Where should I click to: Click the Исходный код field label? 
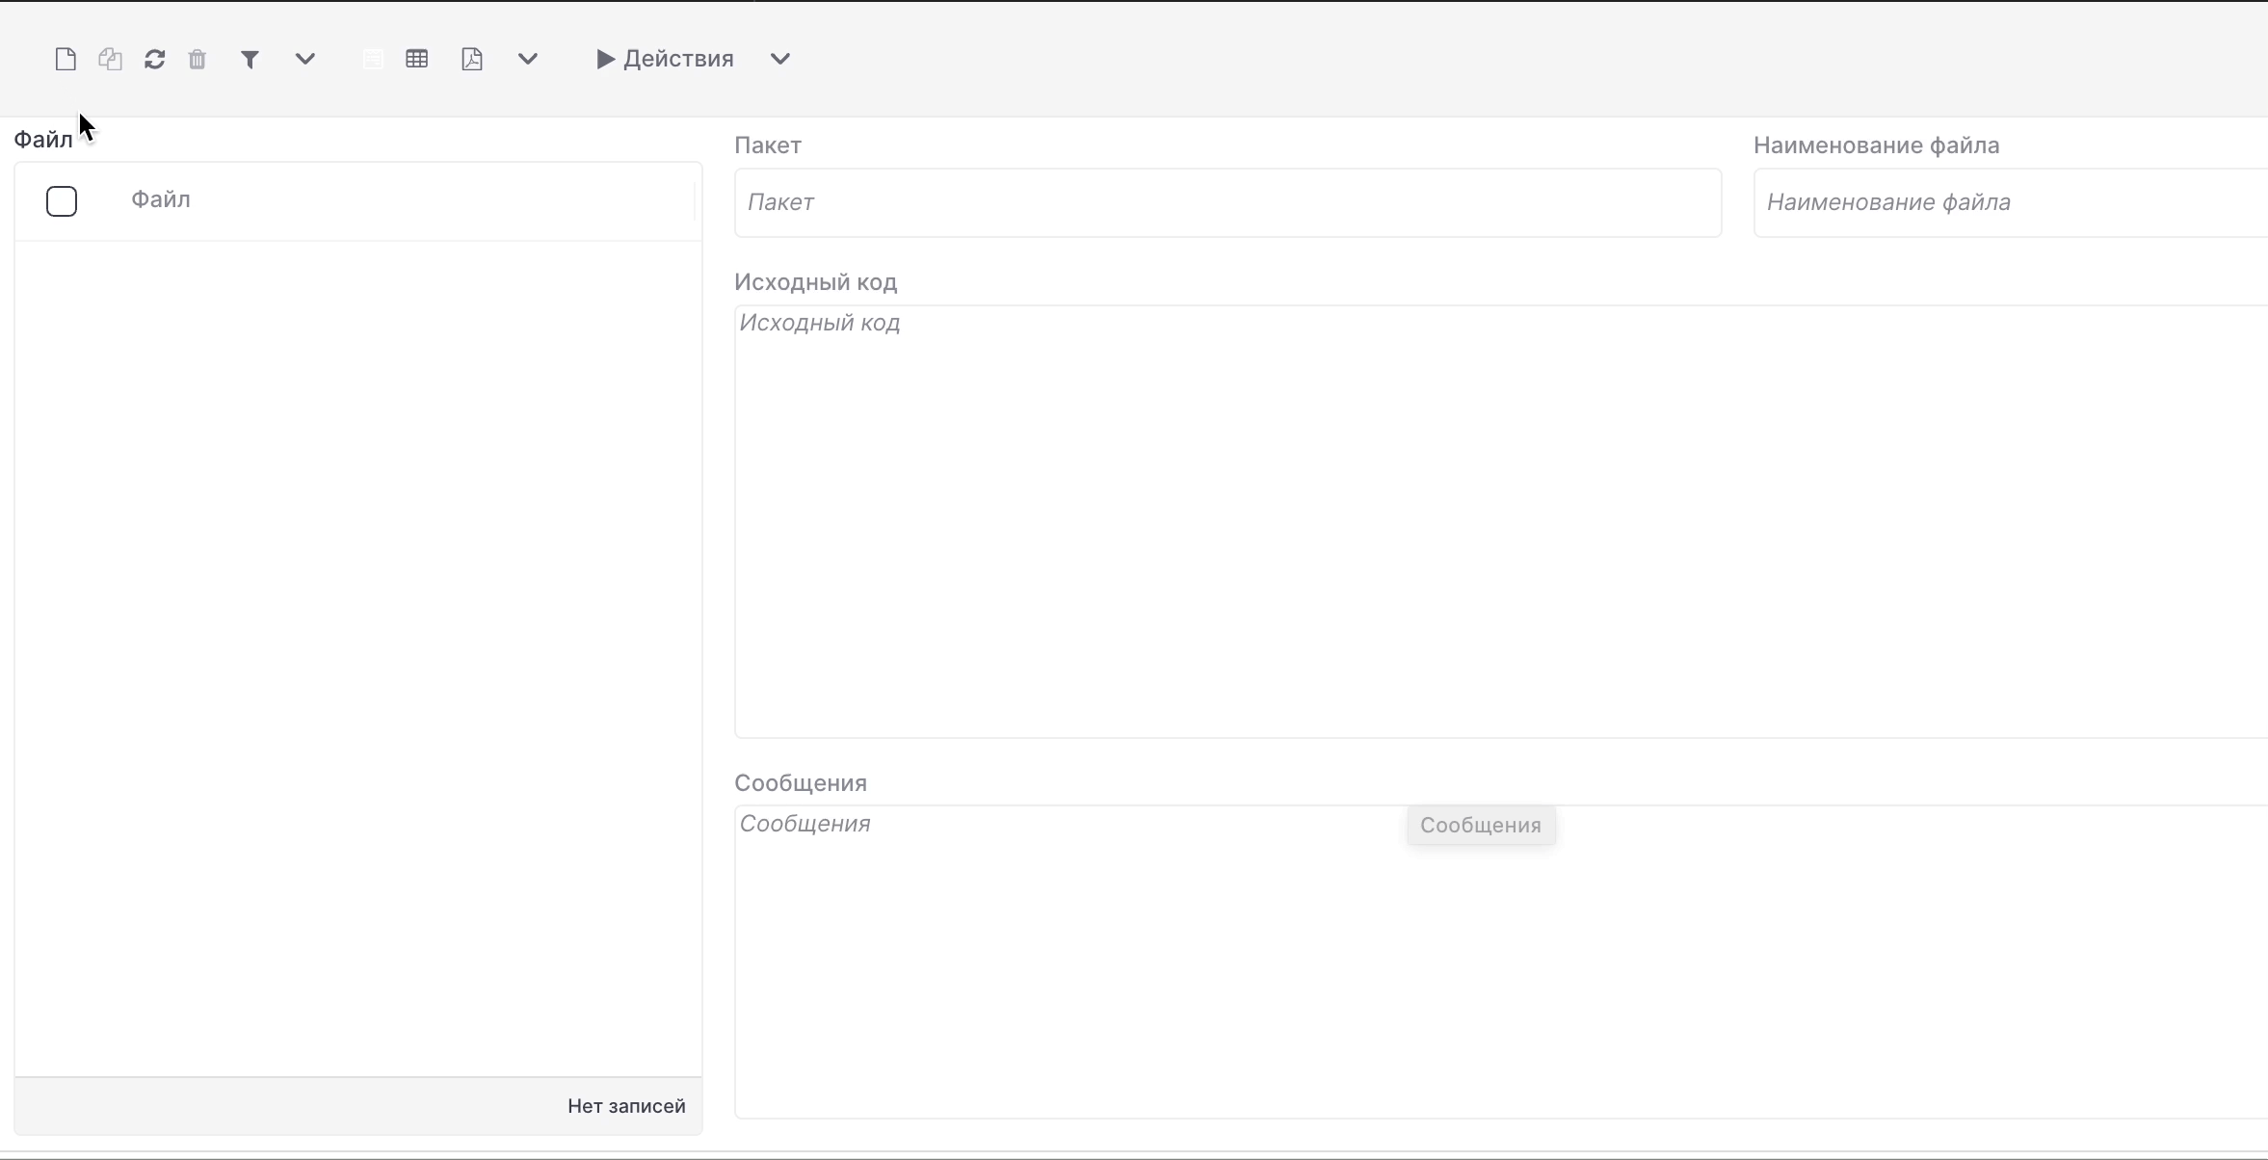click(x=815, y=282)
